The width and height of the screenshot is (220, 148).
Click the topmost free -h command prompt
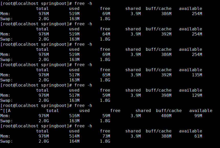(x=46, y=4)
